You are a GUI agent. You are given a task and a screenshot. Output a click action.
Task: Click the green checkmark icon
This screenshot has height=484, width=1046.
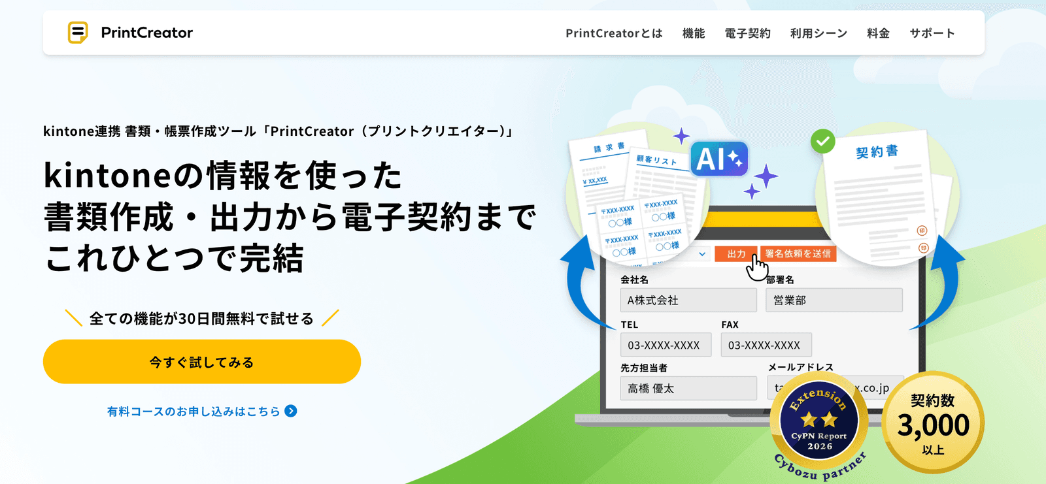[823, 141]
